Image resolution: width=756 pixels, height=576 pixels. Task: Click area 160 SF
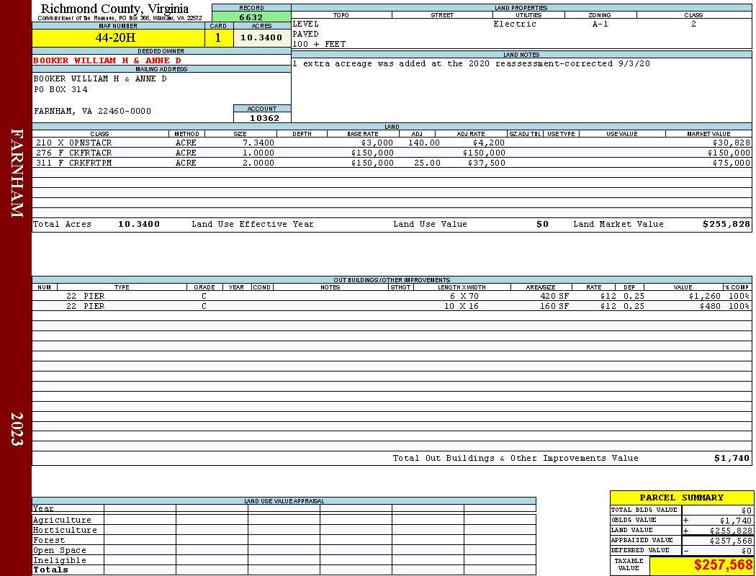(554, 306)
